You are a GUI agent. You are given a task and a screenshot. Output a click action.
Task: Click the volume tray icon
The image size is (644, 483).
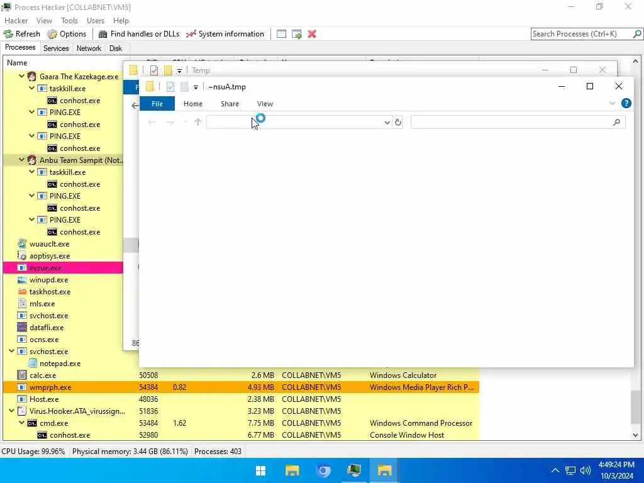click(586, 470)
